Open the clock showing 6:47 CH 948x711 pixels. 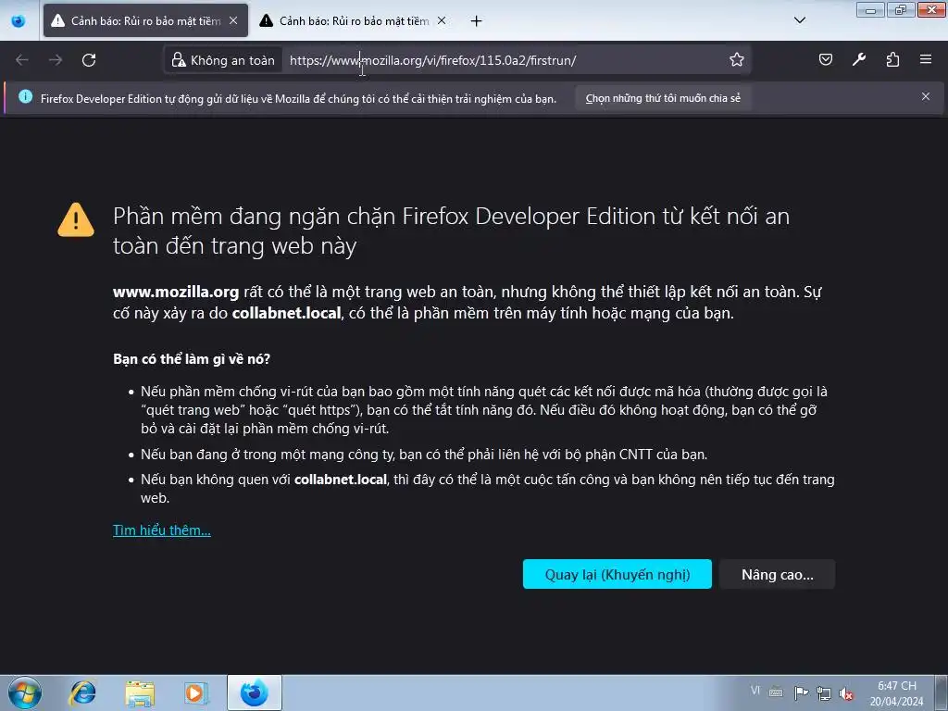click(x=896, y=693)
